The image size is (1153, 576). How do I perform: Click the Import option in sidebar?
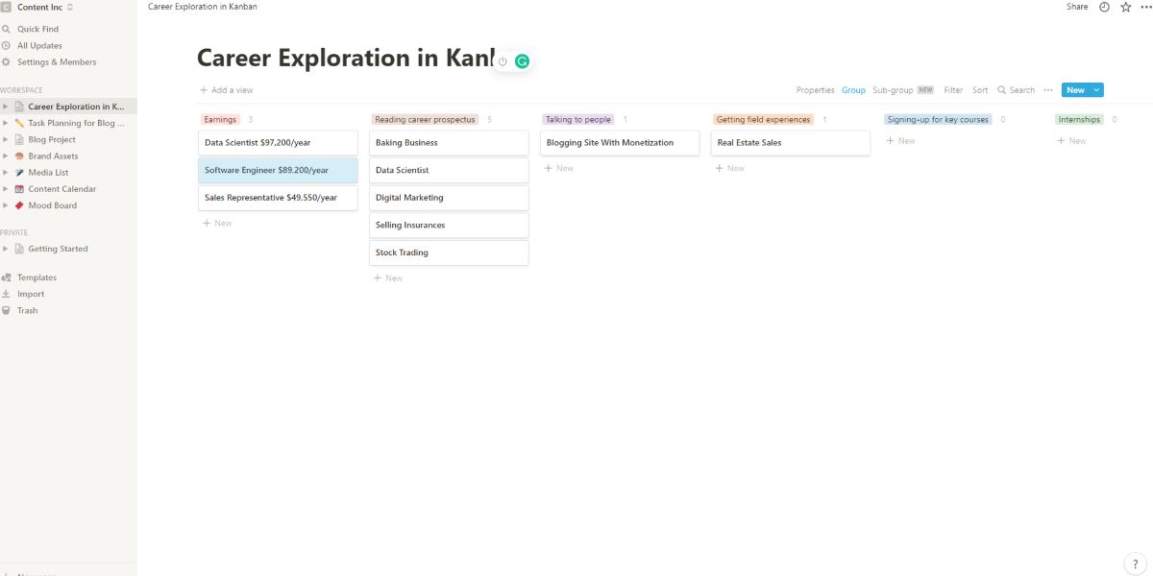31,294
